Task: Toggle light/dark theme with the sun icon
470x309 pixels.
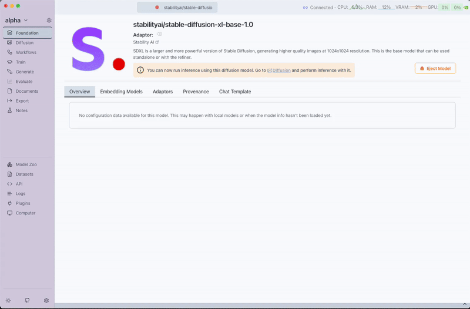Action: click(8, 300)
